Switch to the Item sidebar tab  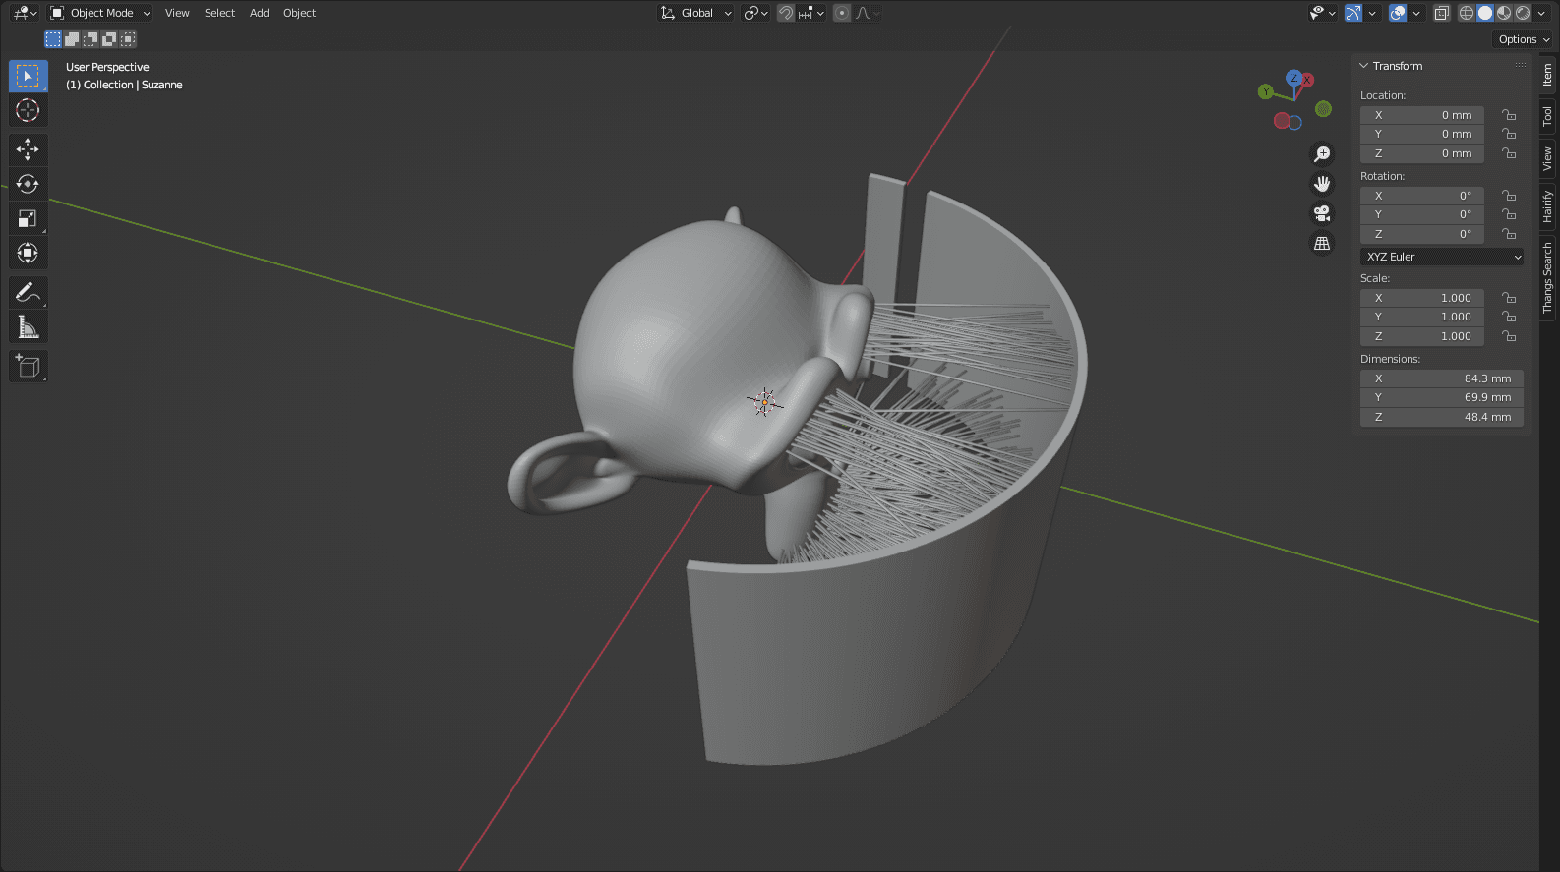[x=1548, y=75]
